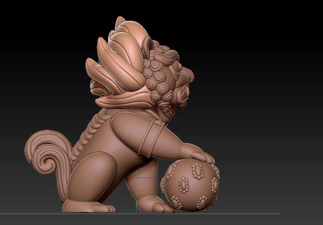Select the beaded clasp atop the leg band
The height and width of the screenshot is (225, 323).
(x=158, y=122)
